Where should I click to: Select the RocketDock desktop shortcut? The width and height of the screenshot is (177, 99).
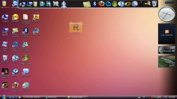pyautogui.click(x=36, y=18)
